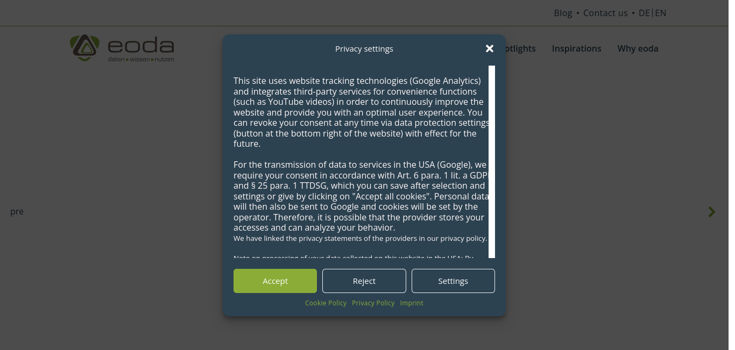Click the eoda logo
735x350 pixels.
pyautogui.click(x=122, y=48)
